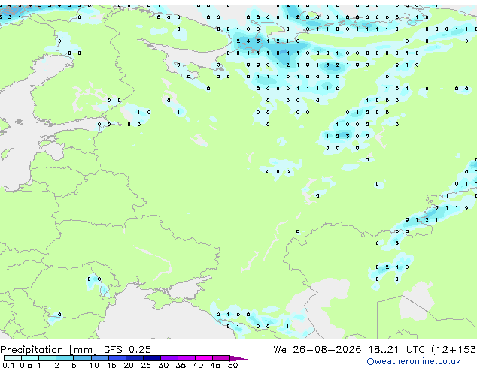Select the 30–35 mm purple legend swatch
Screen dimensions: 477x368
coord(169,358)
